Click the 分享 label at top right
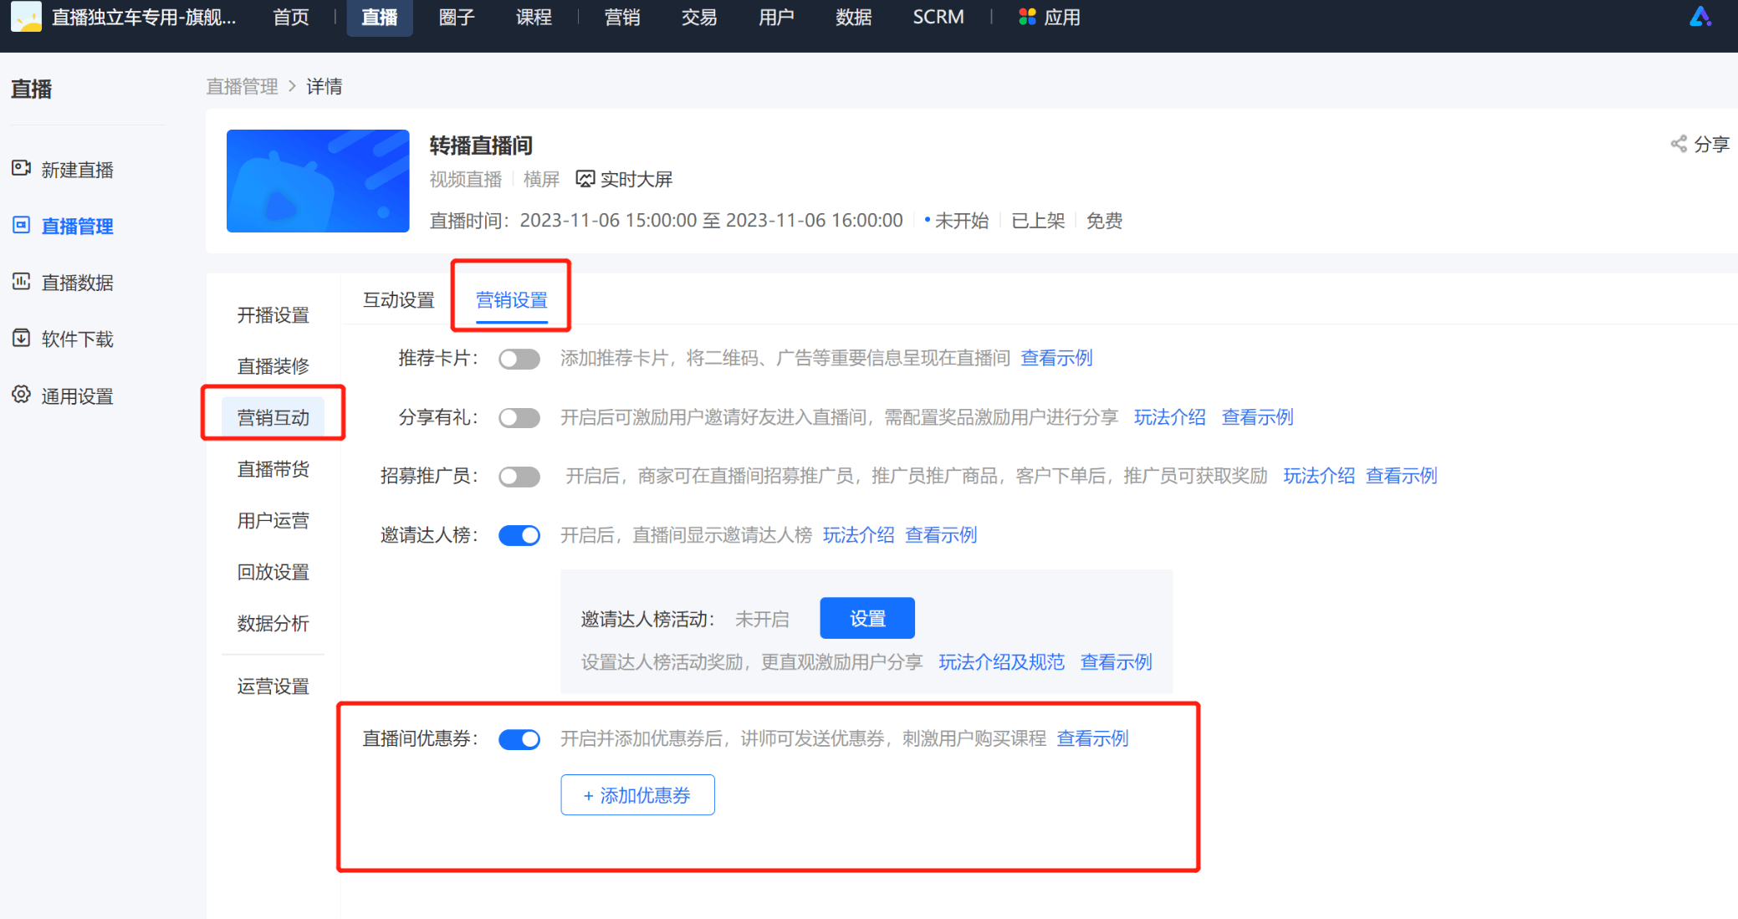This screenshot has height=919, width=1738. (x=1711, y=144)
